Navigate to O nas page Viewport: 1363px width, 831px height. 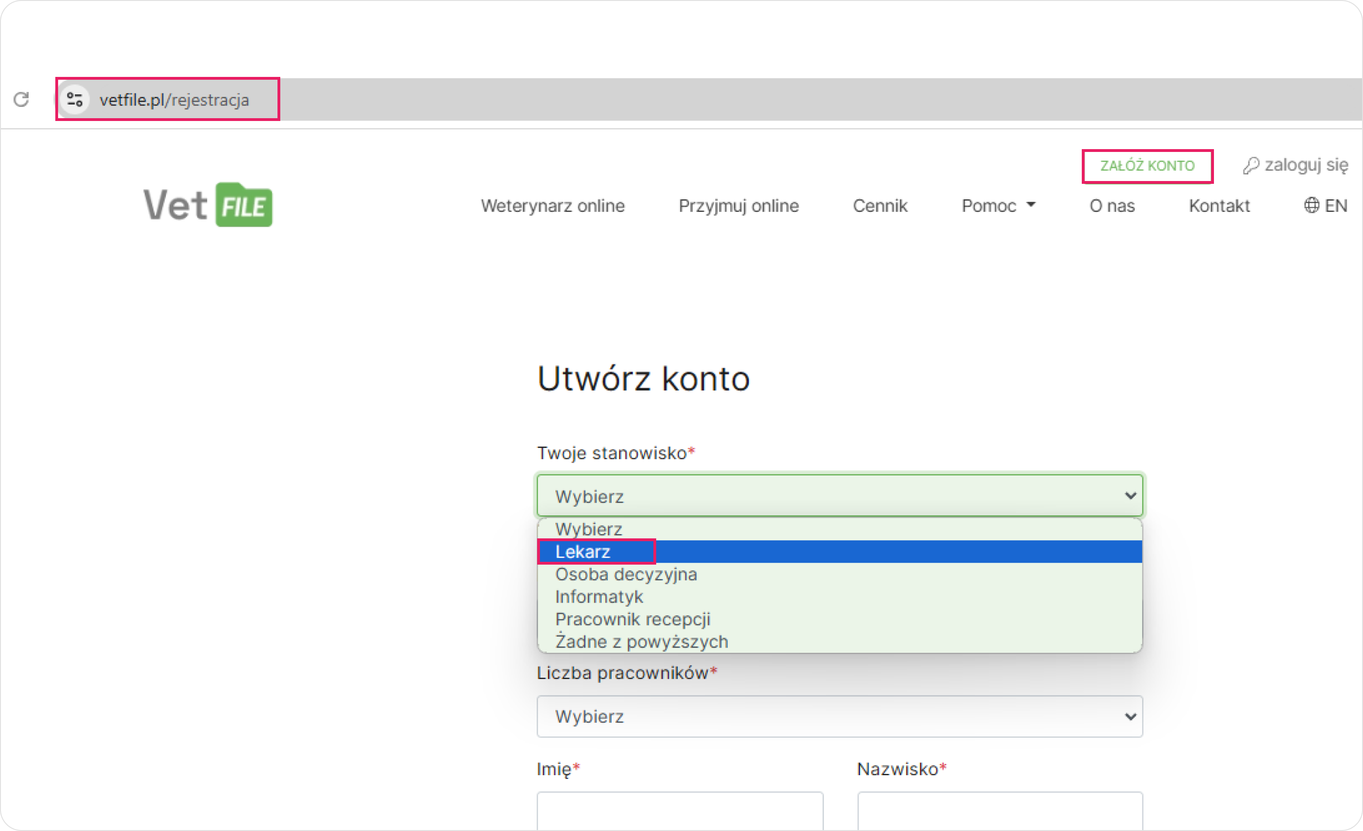pyautogui.click(x=1112, y=205)
